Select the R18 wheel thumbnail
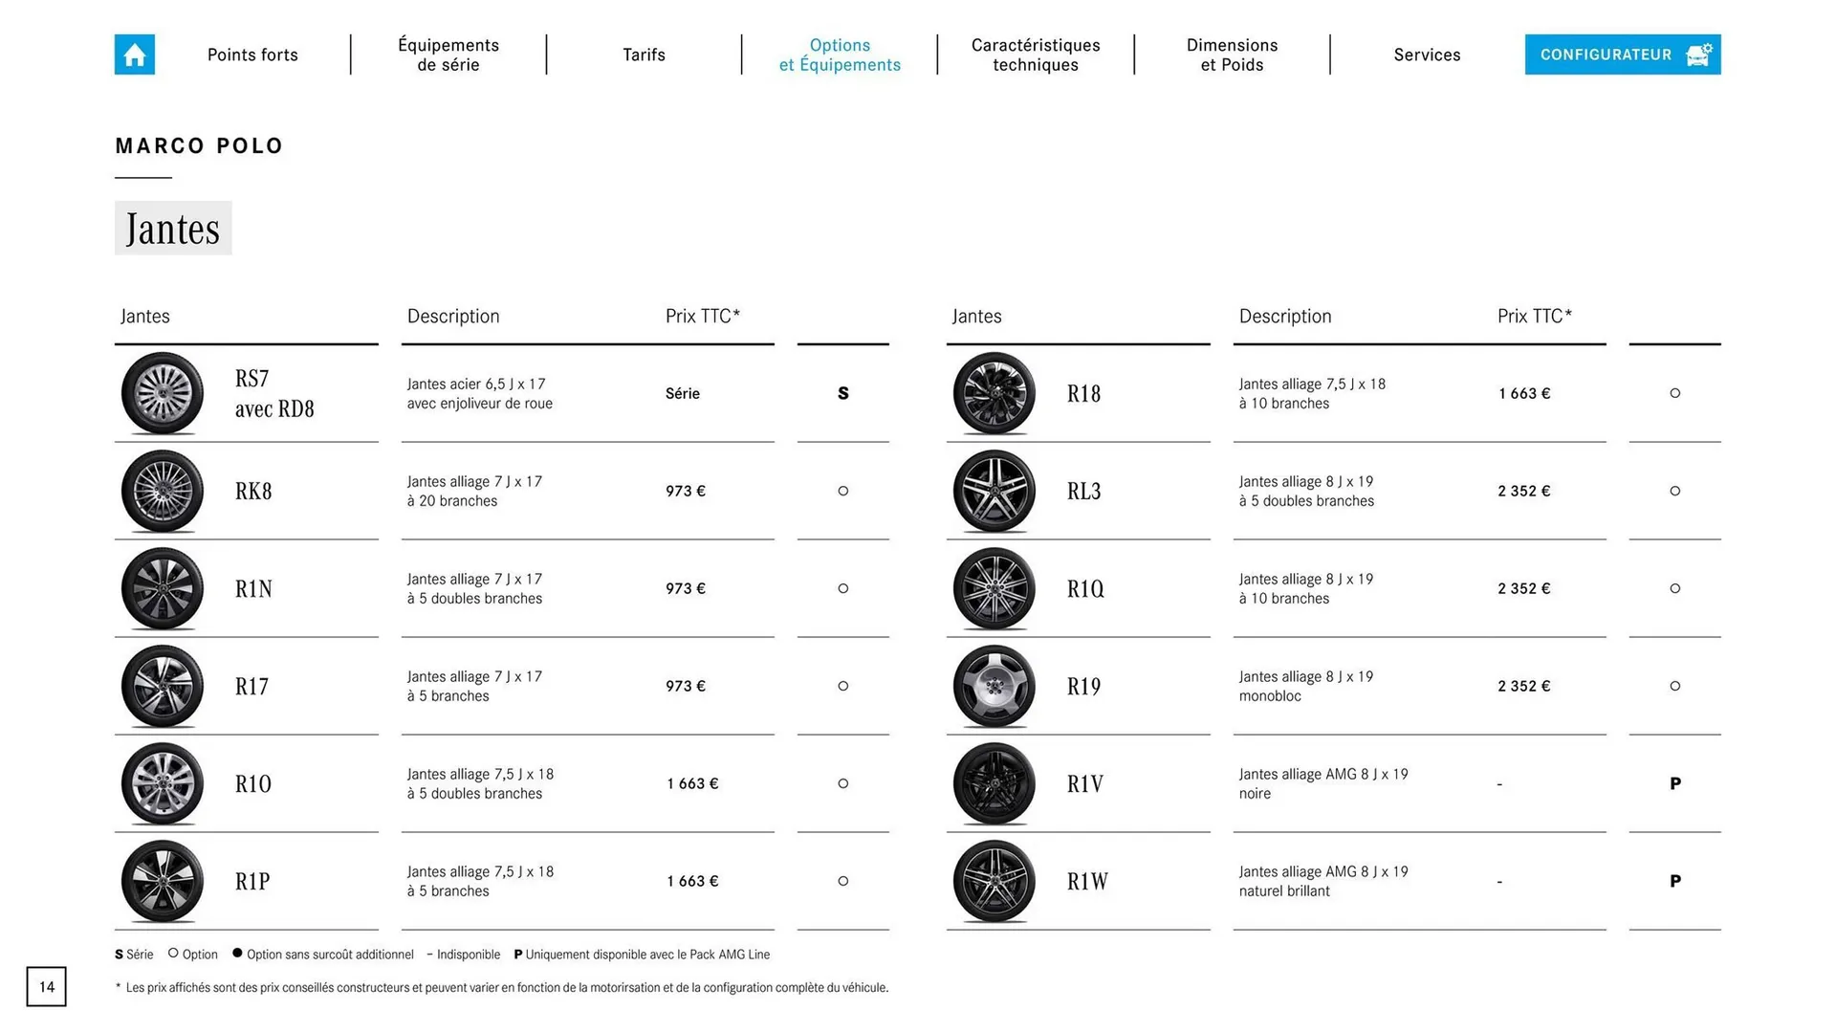This screenshot has width=1836, height=1033. pos(993,393)
